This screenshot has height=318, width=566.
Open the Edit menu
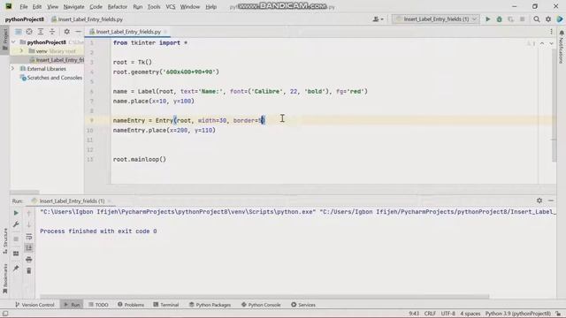pos(37,7)
